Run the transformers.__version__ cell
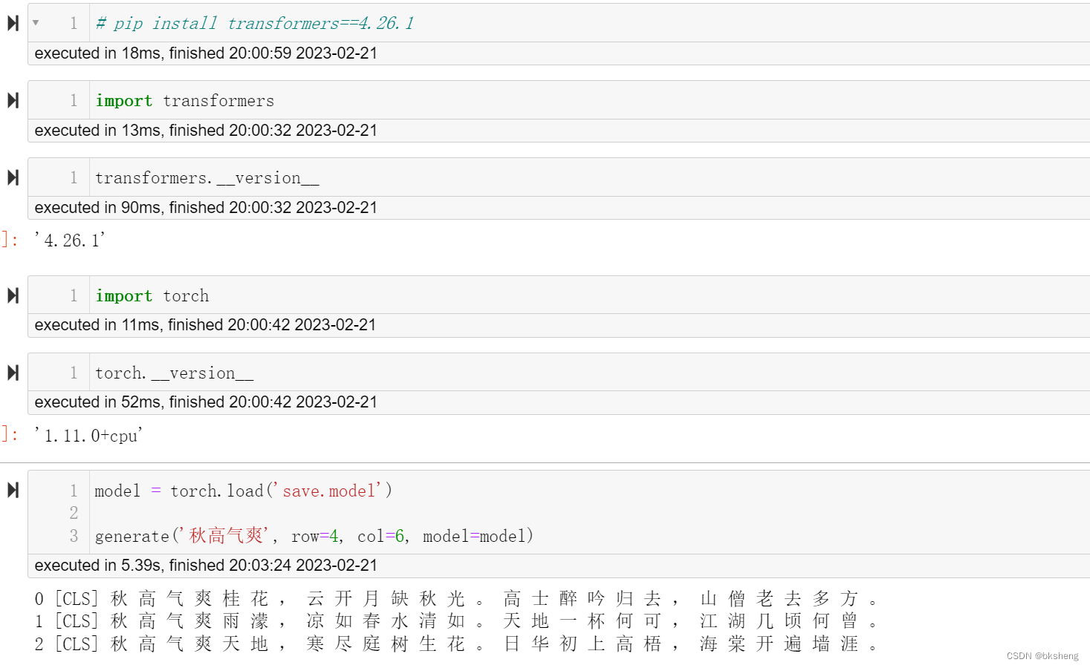Viewport: 1090px width, 668px height. click(x=12, y=177)
